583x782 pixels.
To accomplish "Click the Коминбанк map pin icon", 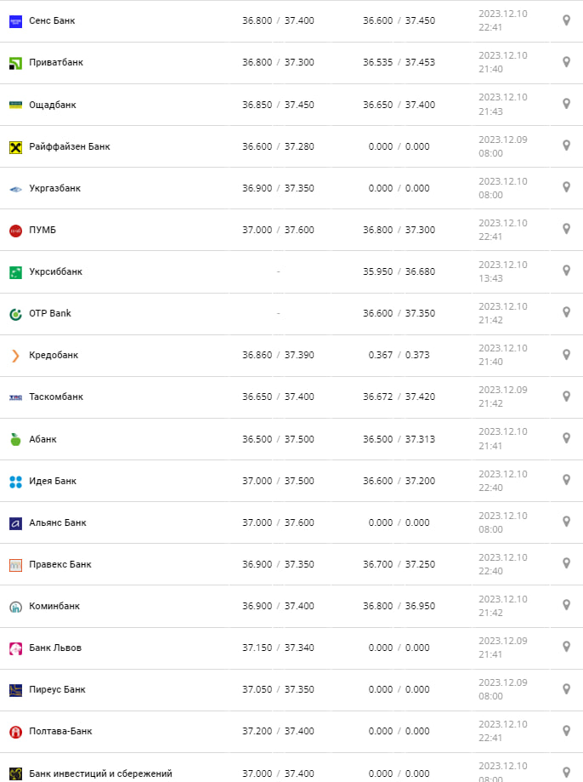I will (566, 605).
